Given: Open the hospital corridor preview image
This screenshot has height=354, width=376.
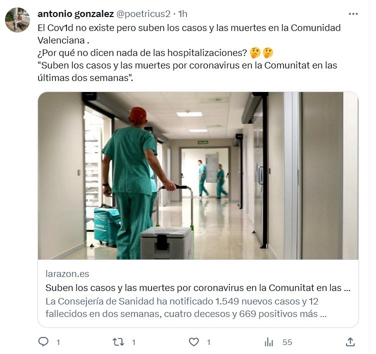Looking at the screenshot, I should pos(198,175).
